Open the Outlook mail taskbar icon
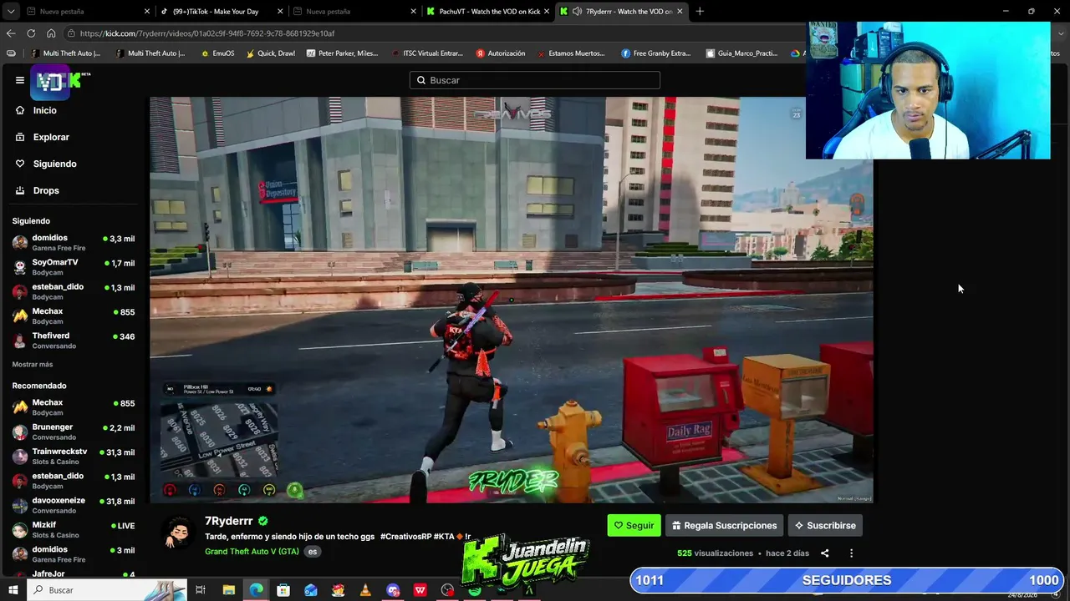Image resolution: width=1070 pixels, height=601 pixels. point(311,590)
